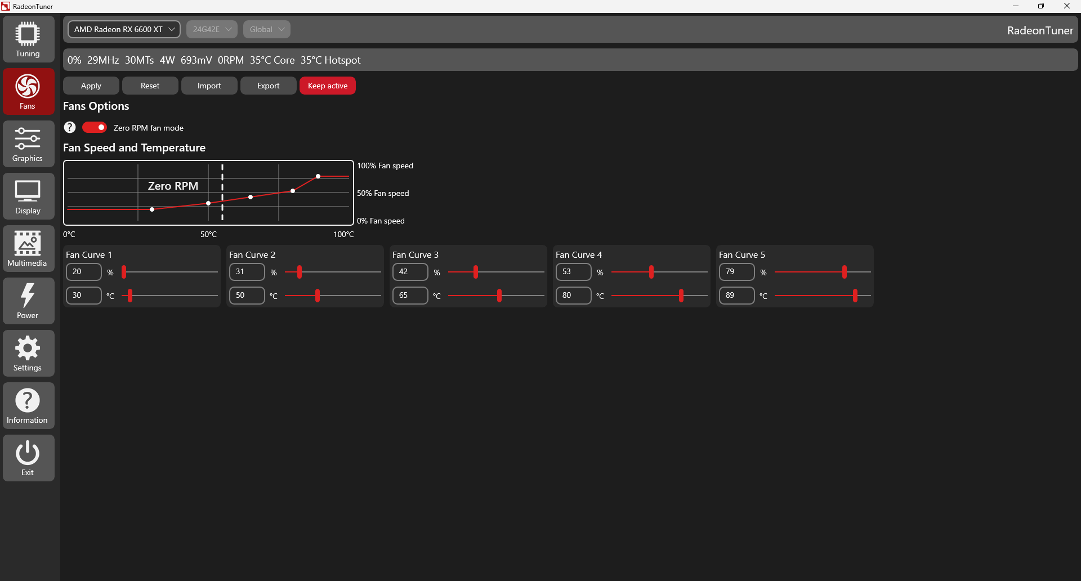The height and width of the screenshot is (581, 1081).
Task: Click the Import button
Action: (209, 86)
